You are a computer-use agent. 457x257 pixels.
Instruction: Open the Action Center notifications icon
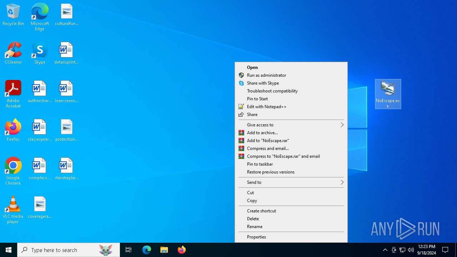pos(446,250)
